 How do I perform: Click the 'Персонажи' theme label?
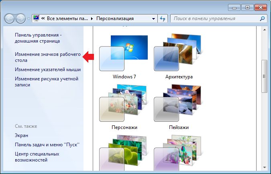pos(124,127)
